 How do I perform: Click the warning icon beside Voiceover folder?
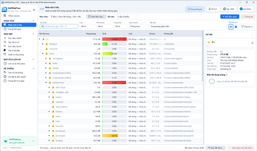point(47,49)
